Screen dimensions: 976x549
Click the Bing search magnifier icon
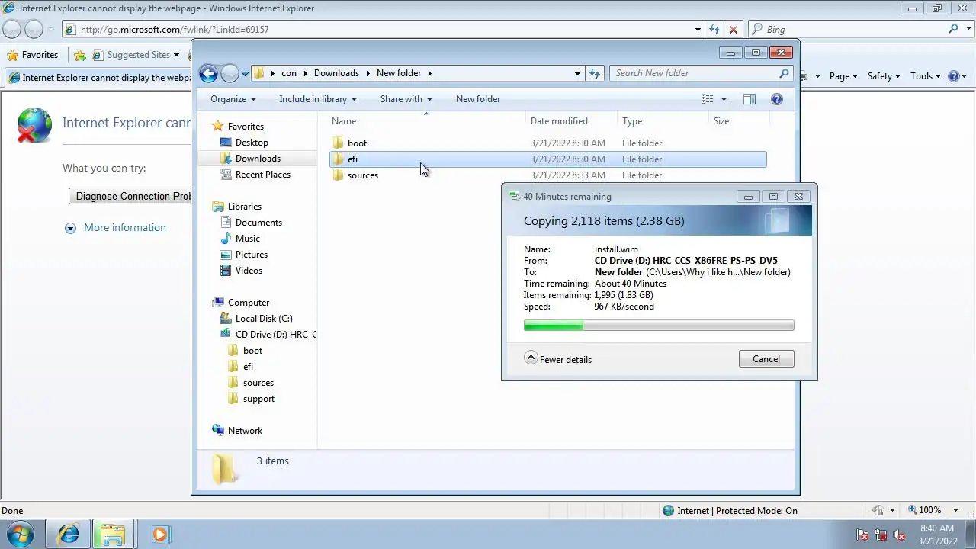point(953,29)
